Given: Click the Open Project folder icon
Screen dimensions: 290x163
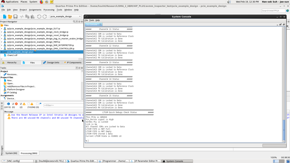Looking at the screenshot, I should pyautogui.click(x=10, y=17).
